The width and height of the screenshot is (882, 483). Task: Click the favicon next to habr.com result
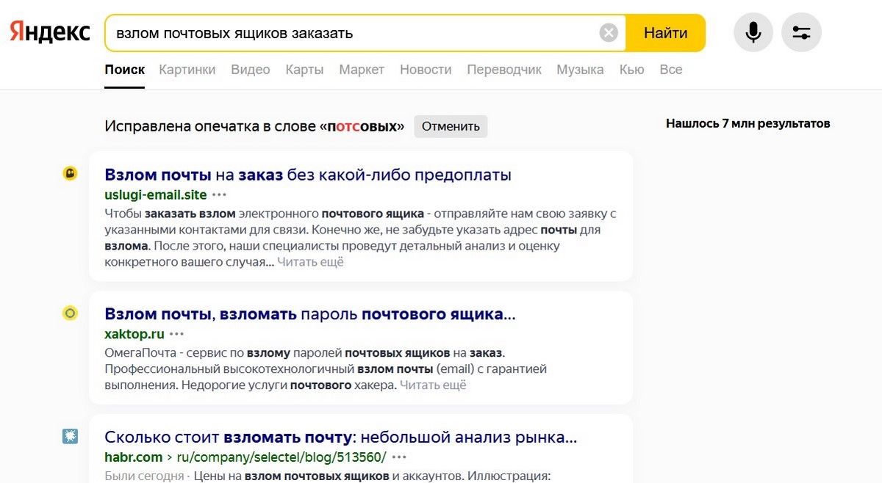click(70, 435)
